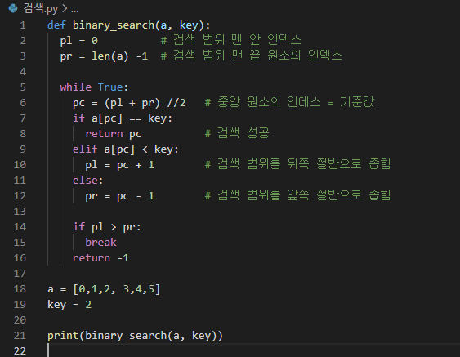Click the 'def' keyword on line 1
The image size is (460, 357).
(56, 25)
